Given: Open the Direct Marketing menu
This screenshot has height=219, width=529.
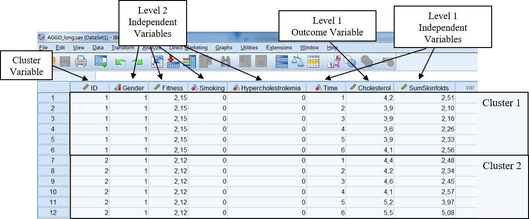Looking at the screenshot, I should pos(188,48).
